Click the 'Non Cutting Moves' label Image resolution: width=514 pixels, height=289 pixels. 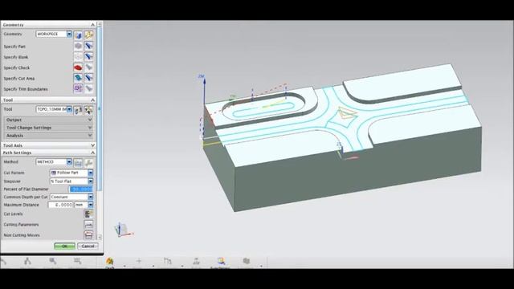pyautogui.click(x=22, y=235)
